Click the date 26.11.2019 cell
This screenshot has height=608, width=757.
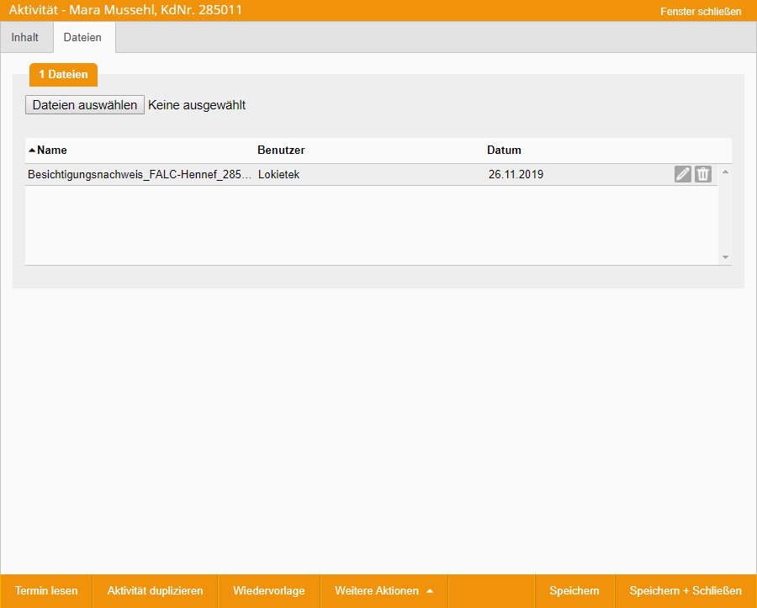click(x=516, y=175)
